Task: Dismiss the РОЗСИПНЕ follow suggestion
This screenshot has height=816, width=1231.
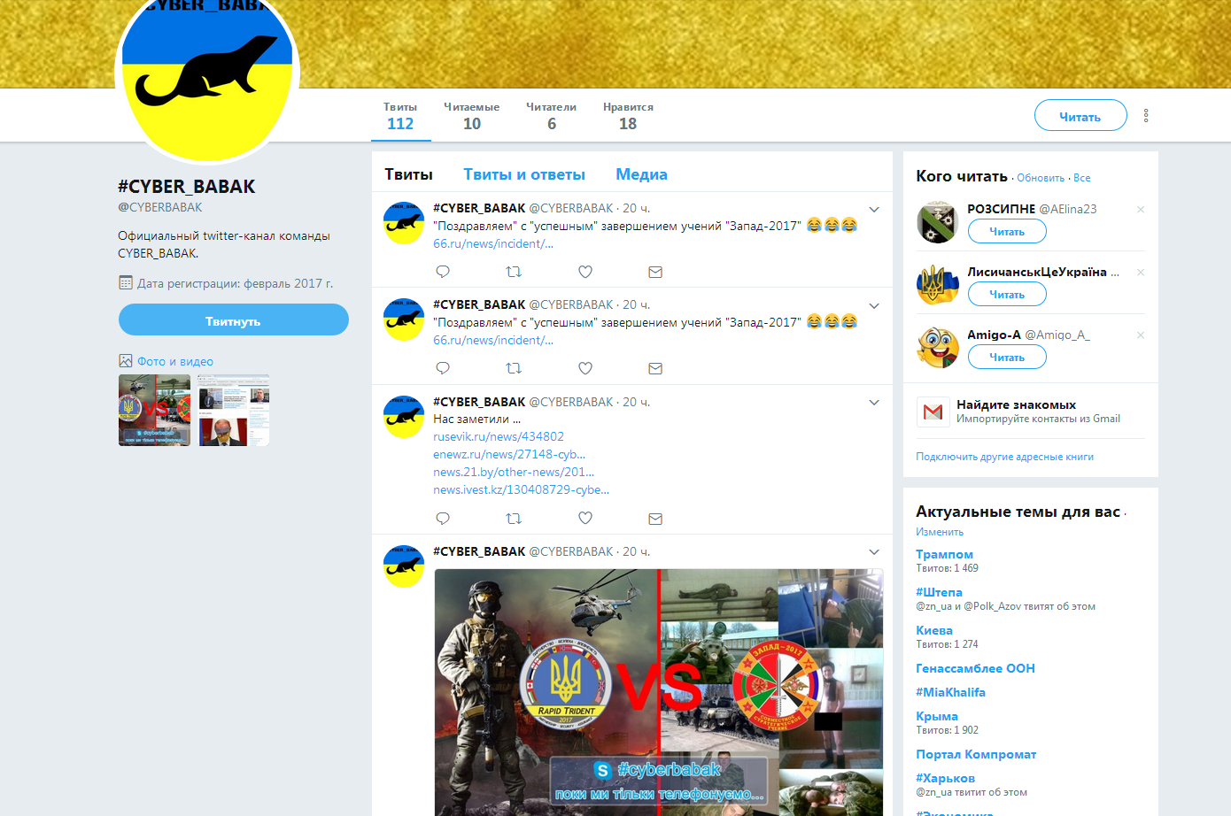Action: tap(1140, 210)
